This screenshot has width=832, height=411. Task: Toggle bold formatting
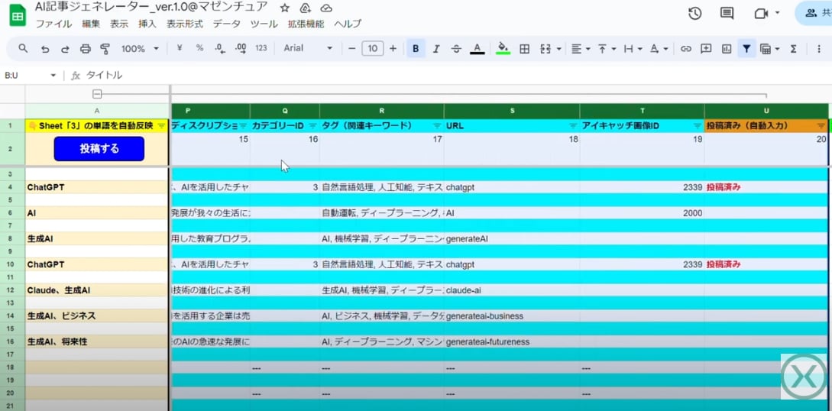pyautogui.click(x=416, y=49)
